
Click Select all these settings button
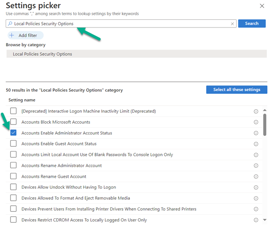[x=237, y=90]
